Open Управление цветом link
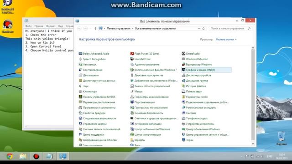The width and height of the screenshot is (292, 164). [x=94, y=123]
